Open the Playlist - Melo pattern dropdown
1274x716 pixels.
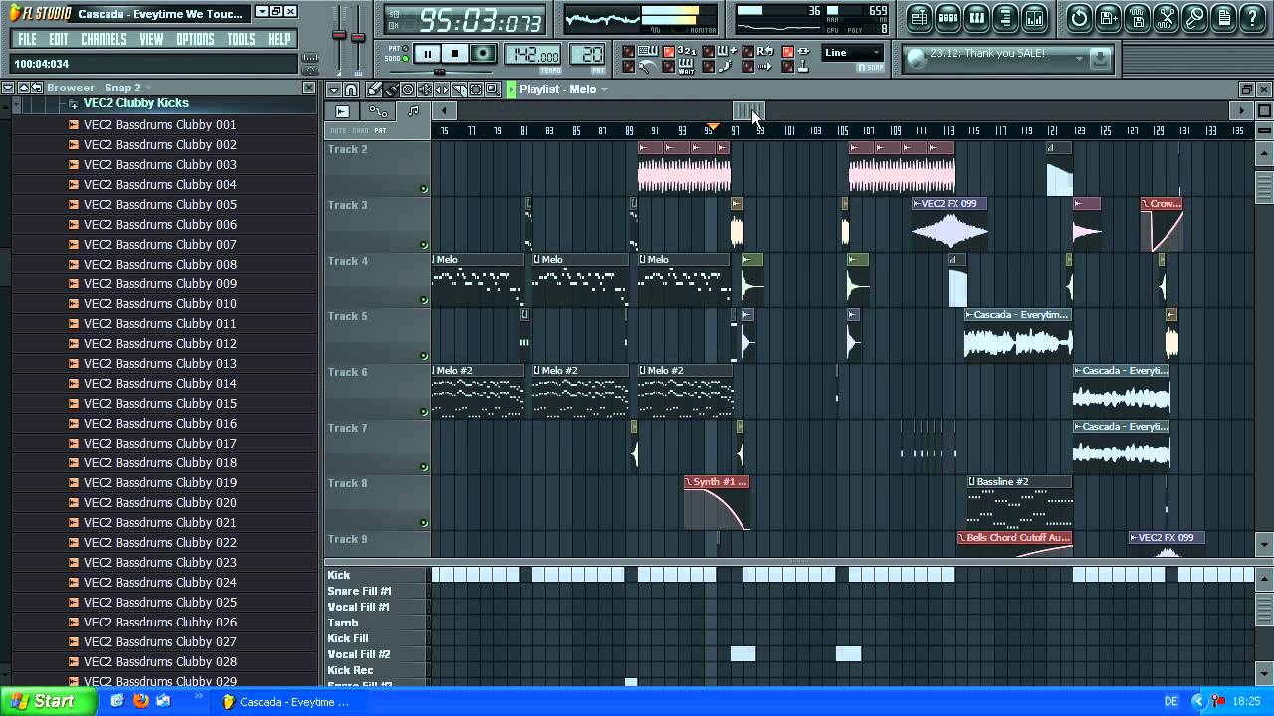pos(603,89)
